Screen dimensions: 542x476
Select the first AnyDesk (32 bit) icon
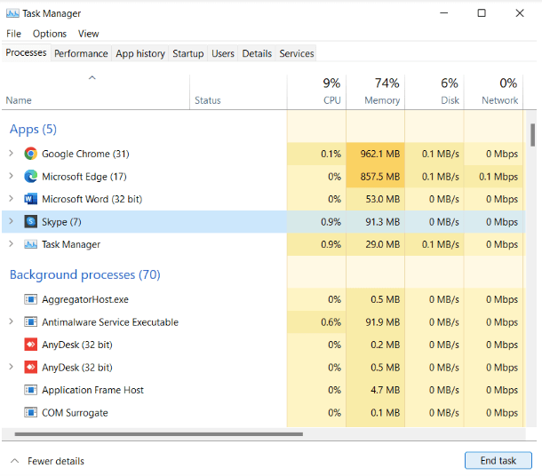[31, 345]
